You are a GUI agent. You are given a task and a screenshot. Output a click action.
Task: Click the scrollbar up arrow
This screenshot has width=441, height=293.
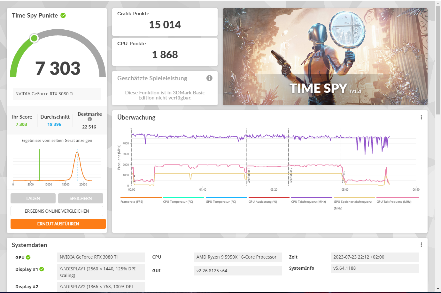(x=438, y=3)
